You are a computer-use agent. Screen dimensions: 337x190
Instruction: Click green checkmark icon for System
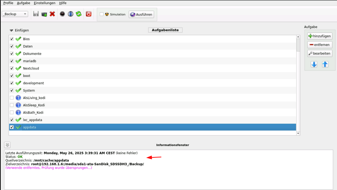click(x=18, y=90)
